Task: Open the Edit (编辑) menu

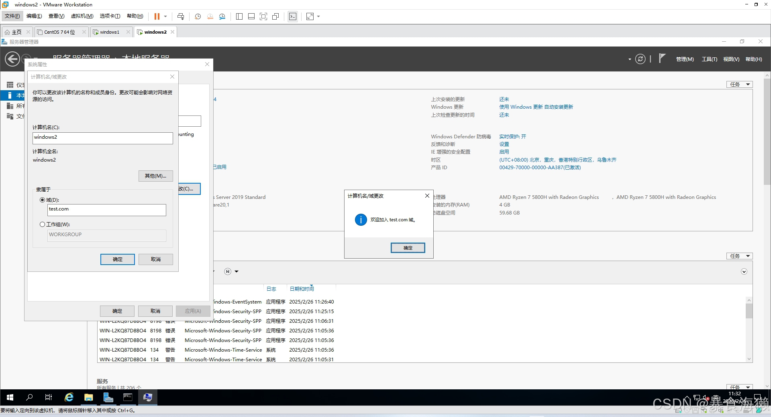Action: pyautogui.click(x=34, y=16)
